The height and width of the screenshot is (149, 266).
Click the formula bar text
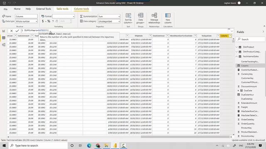point(37,30)
